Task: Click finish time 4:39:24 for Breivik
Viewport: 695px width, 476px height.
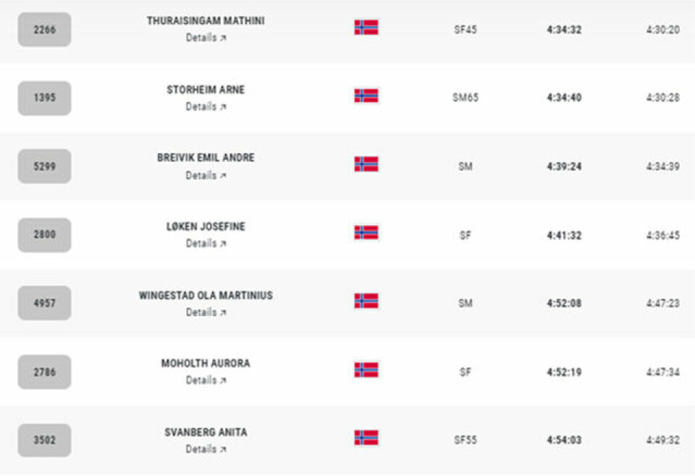Action: tap(564, 166)
